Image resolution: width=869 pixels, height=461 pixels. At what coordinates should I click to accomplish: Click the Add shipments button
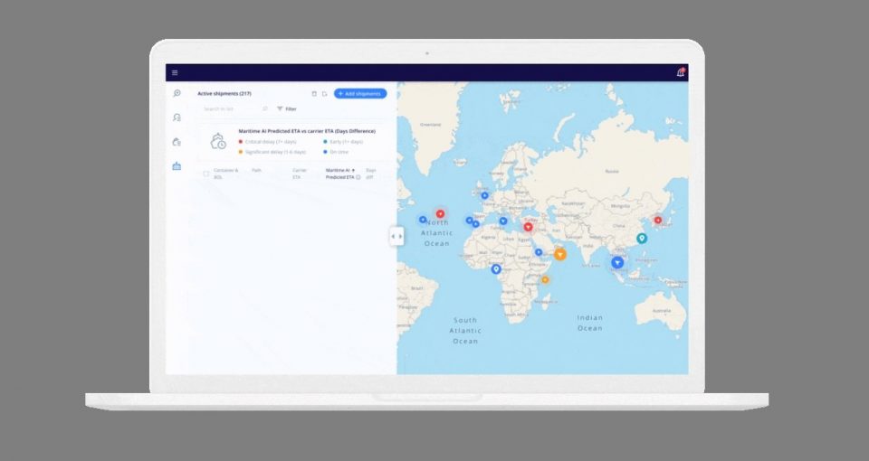pyautogui.click(x=360, y=94)
